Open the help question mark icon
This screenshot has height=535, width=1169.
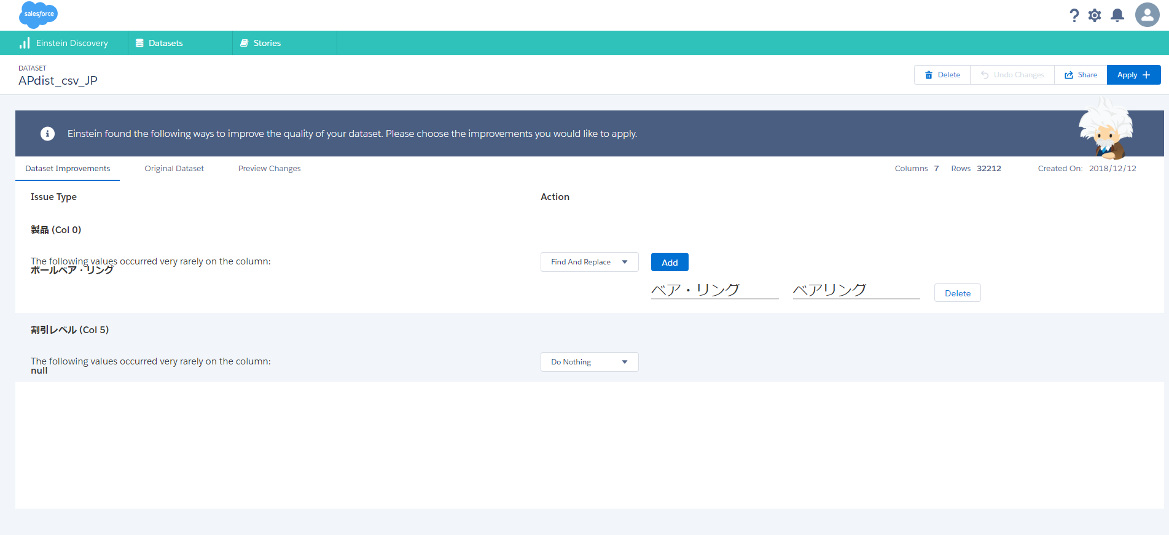(x=1074, y=15)
